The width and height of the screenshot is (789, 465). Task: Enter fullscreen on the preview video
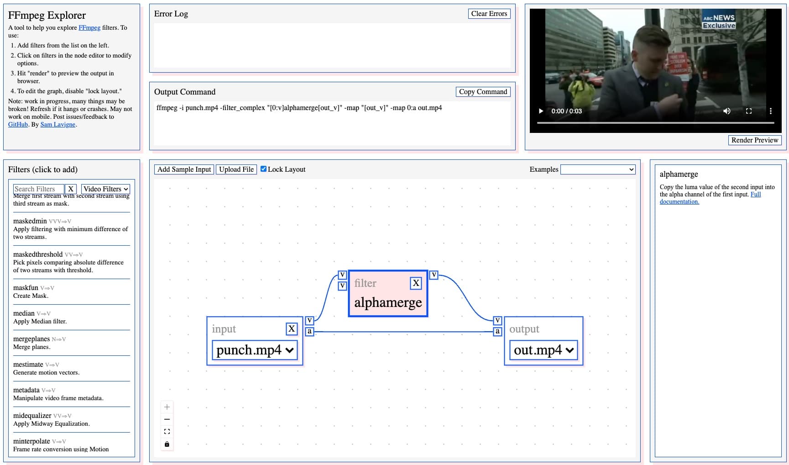pos(749,111)
